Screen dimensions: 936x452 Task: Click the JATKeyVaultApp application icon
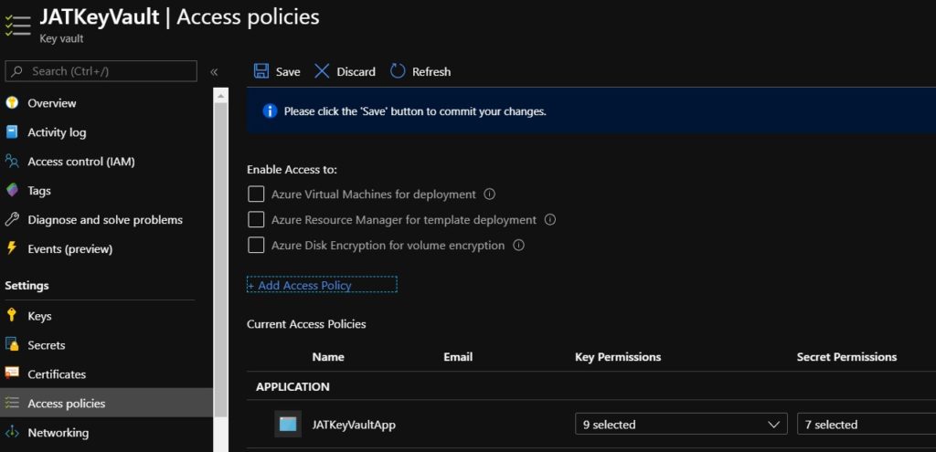coord(288,424)
